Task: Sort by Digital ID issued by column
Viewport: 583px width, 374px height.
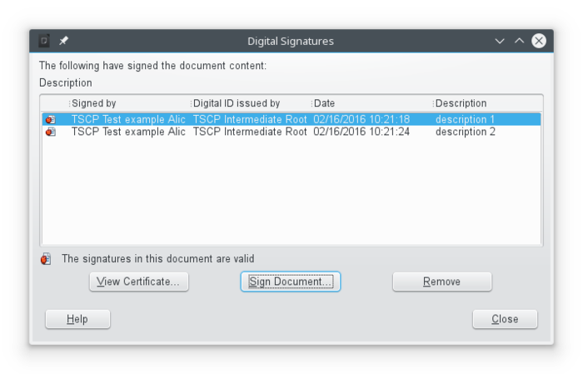Action: [x=248, y=103]
